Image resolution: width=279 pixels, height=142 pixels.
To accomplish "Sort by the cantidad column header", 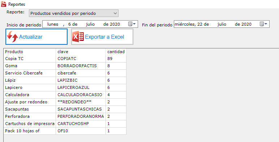I will [x=116, y=52].
